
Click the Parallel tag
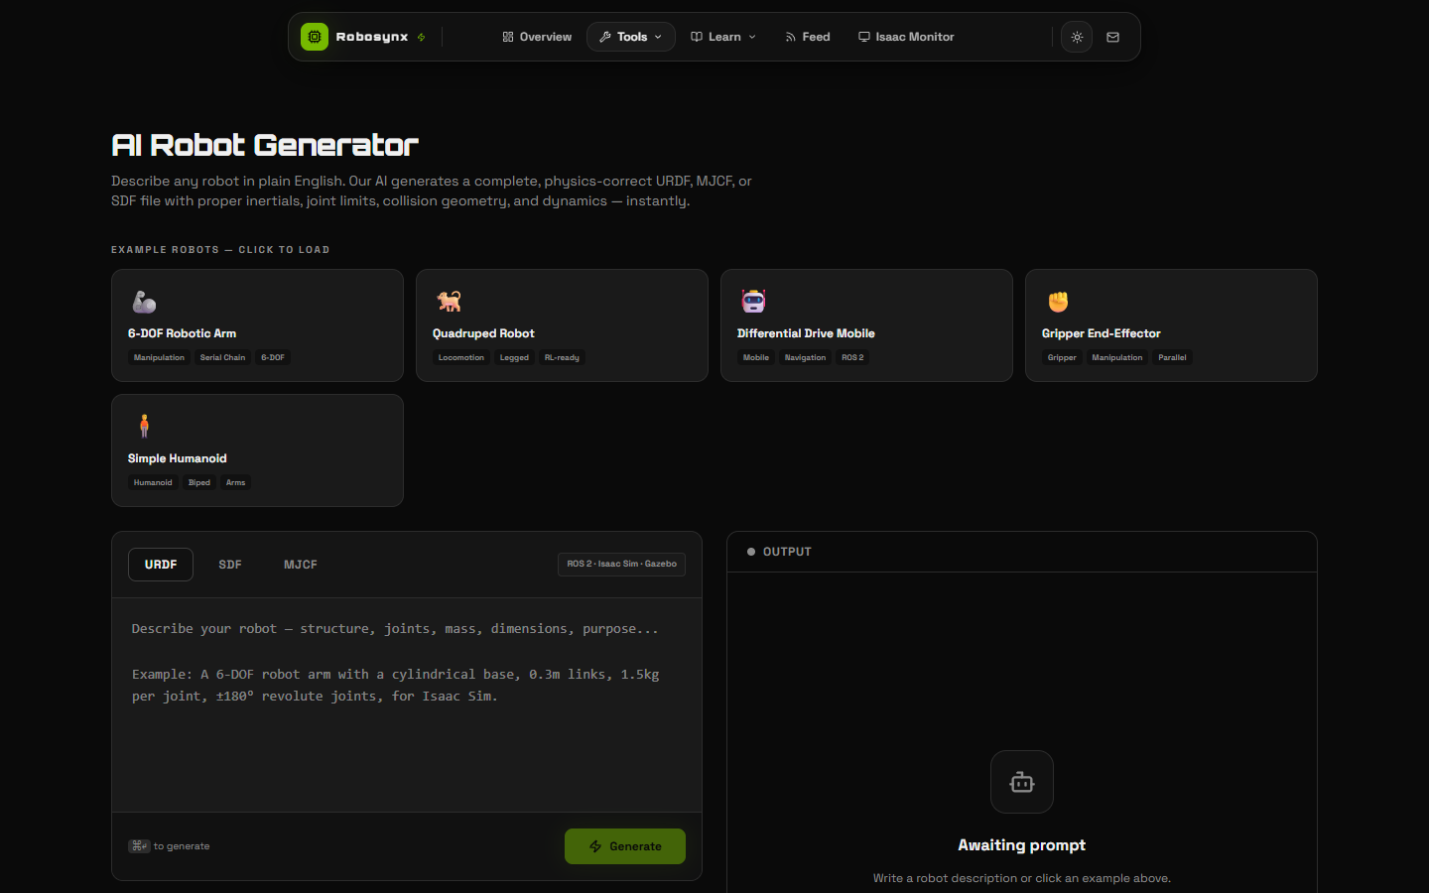pos(1172,357)
